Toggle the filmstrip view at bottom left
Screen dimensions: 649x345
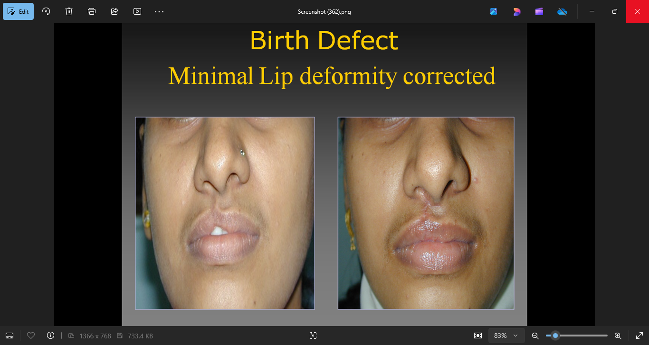(x=10, y=336)
